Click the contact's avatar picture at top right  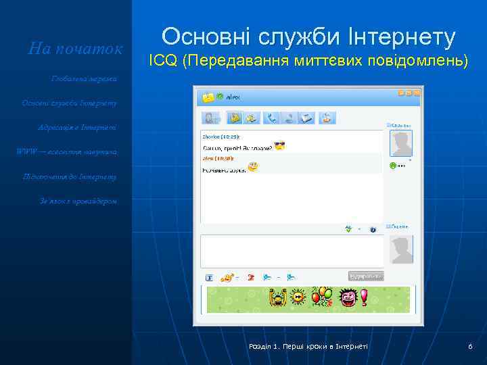401,143
